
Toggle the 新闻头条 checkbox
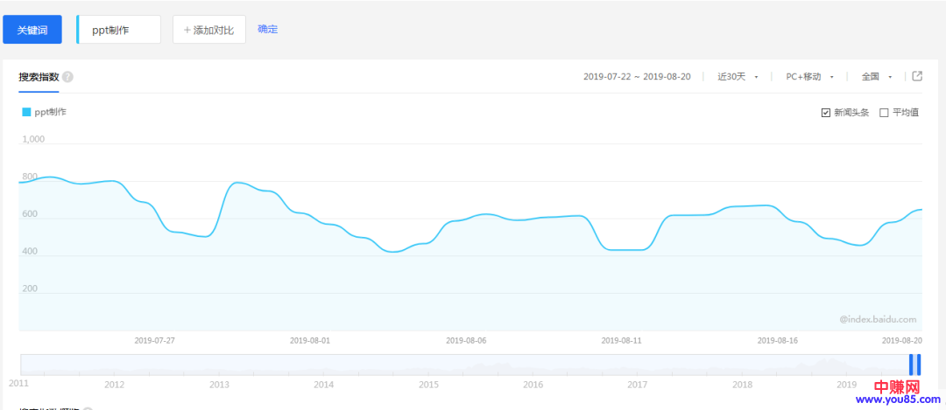(826, 113)
